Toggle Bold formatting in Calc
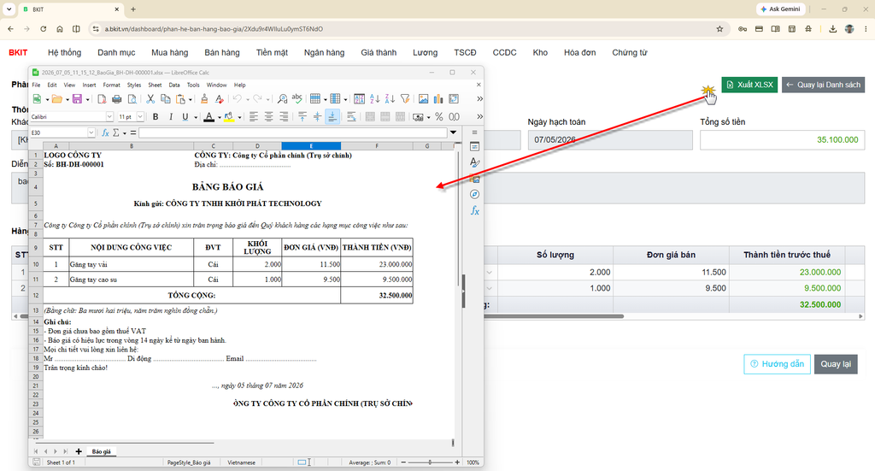 click(x=156, y=116)
